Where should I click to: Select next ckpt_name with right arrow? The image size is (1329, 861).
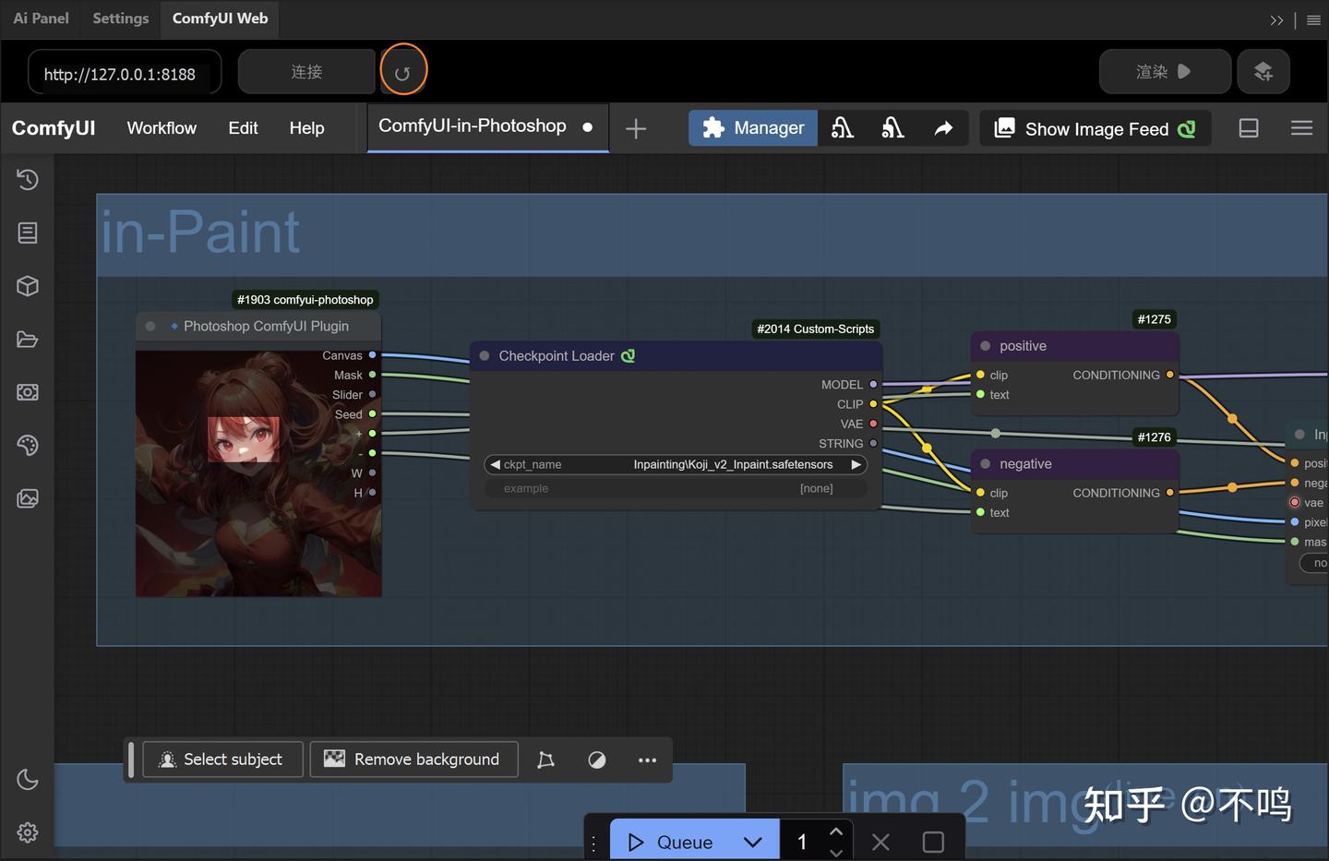tap(856, 464)
